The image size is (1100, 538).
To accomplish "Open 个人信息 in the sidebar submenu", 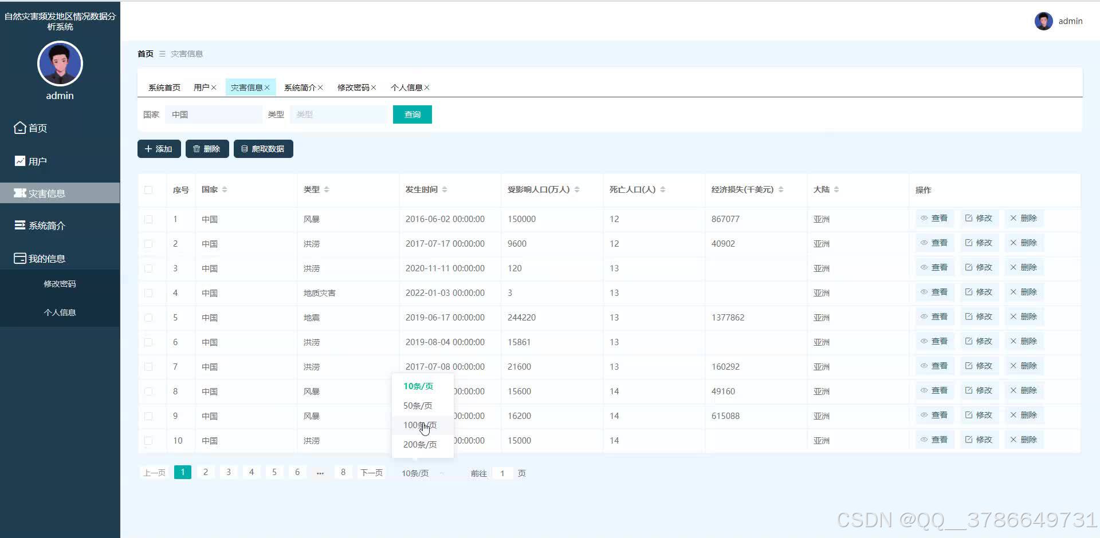I will [60, 312].
